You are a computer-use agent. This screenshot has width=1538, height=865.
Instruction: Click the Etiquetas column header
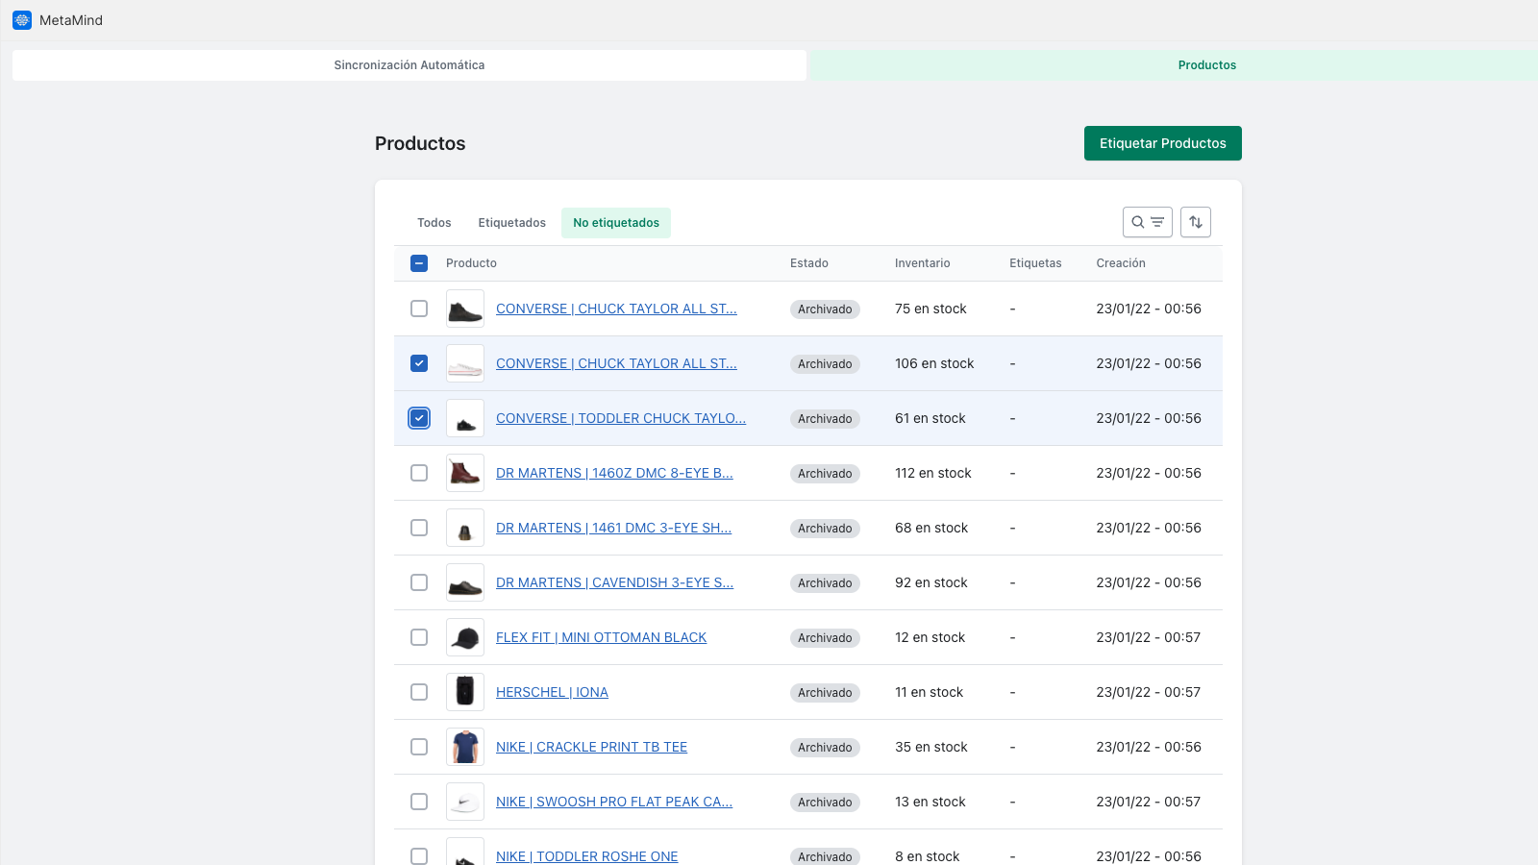click(x=1035, y=263)
